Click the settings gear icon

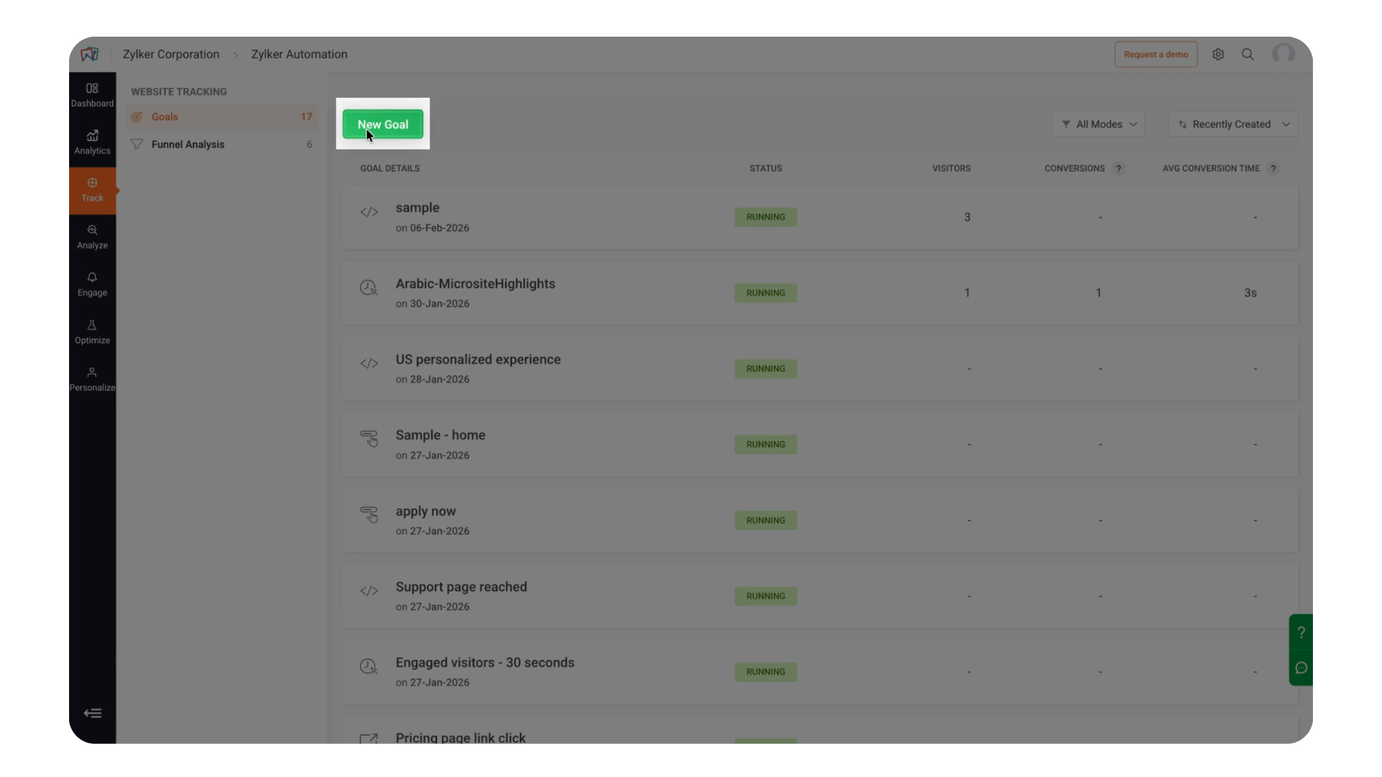coord(1218,55)
